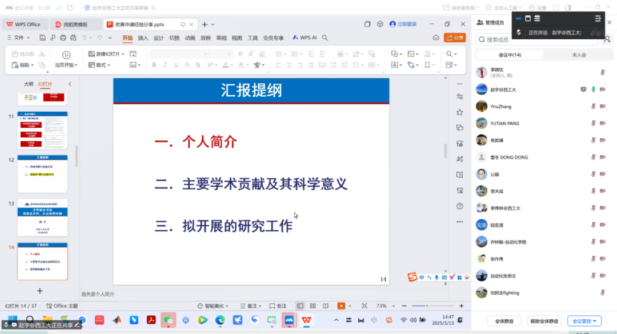This screenshot has height=334, width=617.
Task: Select slide 12 thumbnail in the sidebar
Action: (x=43, y=171)
